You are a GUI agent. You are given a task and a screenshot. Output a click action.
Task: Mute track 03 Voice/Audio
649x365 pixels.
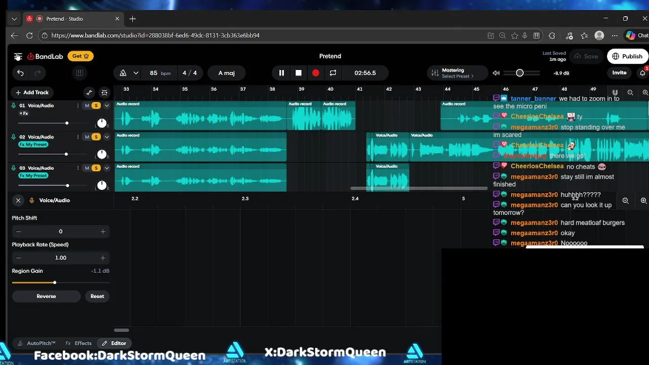[x=87, y=168]
